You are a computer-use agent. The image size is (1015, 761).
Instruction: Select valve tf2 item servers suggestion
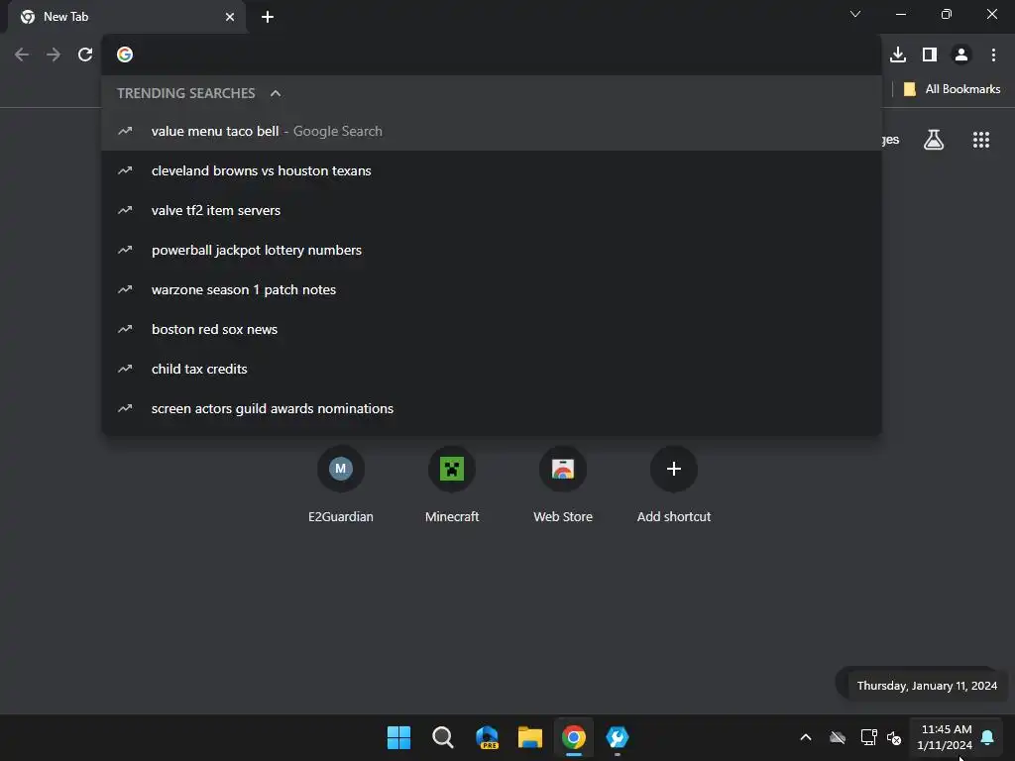click(492, 210)
